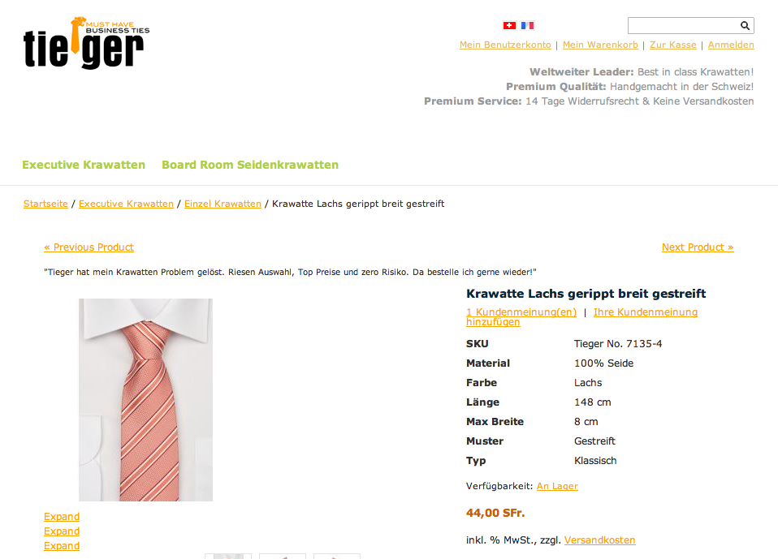Viewport: 778px width, 559px height.
Task: Focus the search input field
Action: pyautogui.click(x=684, y=25)
